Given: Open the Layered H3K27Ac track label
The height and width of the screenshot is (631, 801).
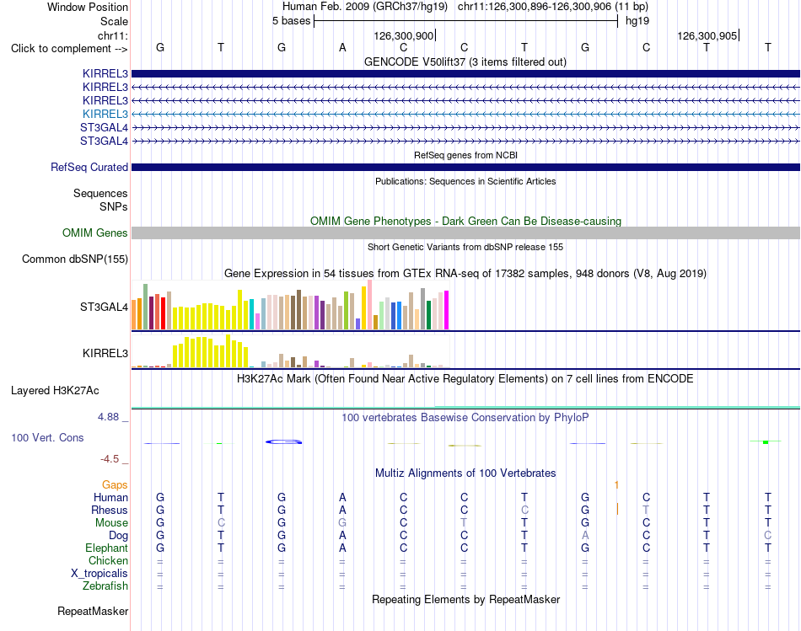Looking at the screenshot, I should pyautogui.click(x=55, y=391).
